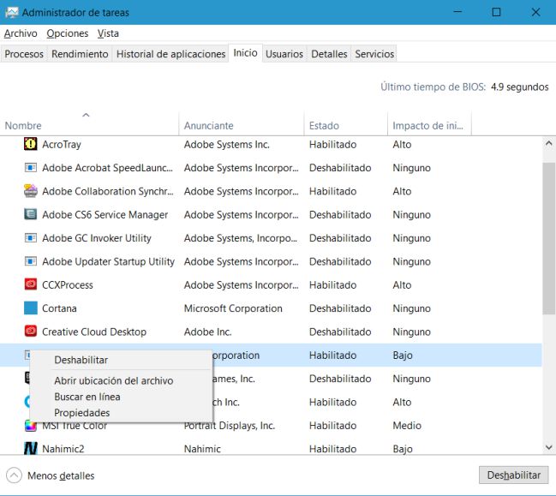
Task: Click the CCXProcess red icon
Action: (31, 284)
